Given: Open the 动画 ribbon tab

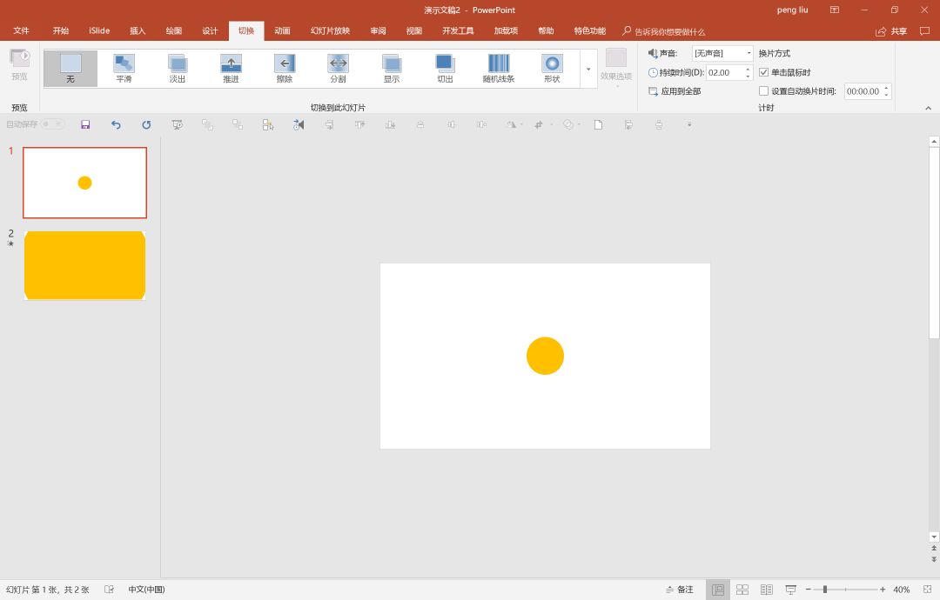Looking at the screenshot, I should click(x=282, y=31).
